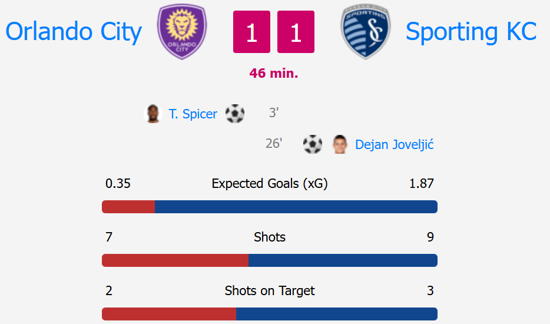Click the 46 min. match time
Screen dimensions: 550x324
pyautogui.click(x=274, y=74)
